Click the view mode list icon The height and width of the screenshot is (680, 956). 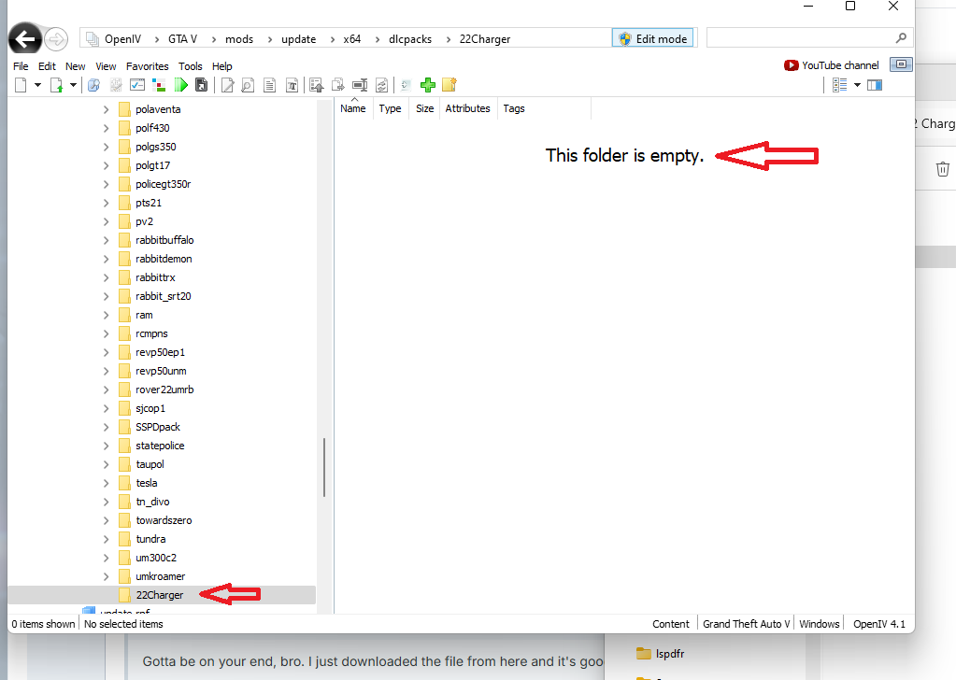point(839,85)
